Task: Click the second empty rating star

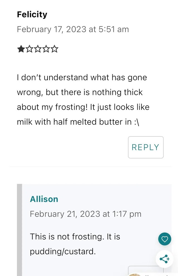Action: pyautogui.click(x=29, y=50)
